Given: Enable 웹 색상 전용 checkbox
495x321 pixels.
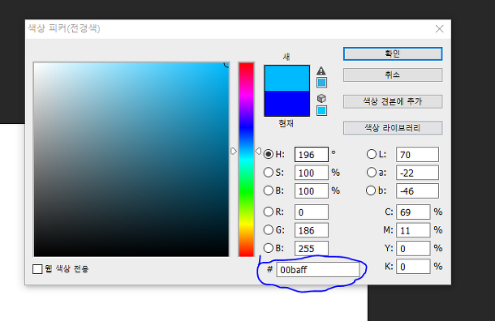Looking at the screenshot, I should click(x=37, y=269).
